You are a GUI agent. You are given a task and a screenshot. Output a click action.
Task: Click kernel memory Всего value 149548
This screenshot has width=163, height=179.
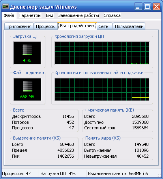tap(141, 144)
